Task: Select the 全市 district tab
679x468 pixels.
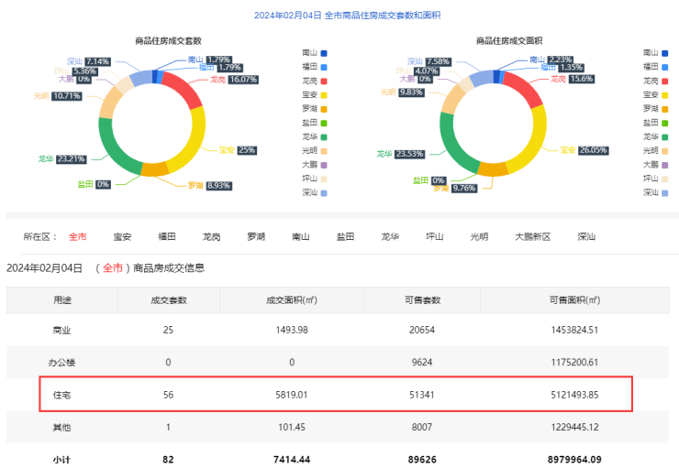Action: 78,236
